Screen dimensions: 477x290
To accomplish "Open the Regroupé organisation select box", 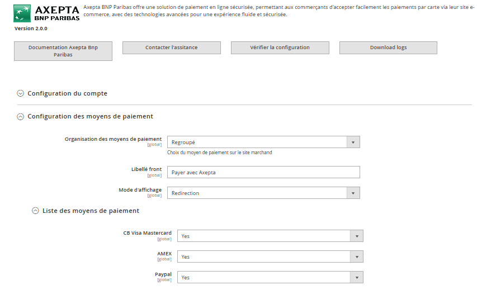I will click(257, 142).
